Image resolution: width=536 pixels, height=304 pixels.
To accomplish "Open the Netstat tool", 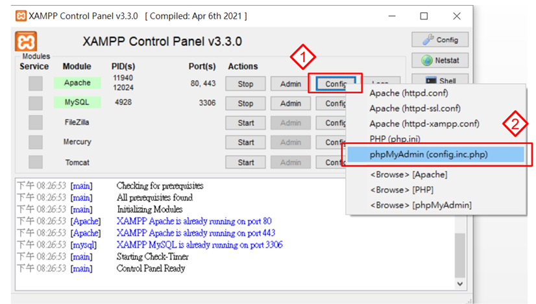I will (x=440, y=60).
